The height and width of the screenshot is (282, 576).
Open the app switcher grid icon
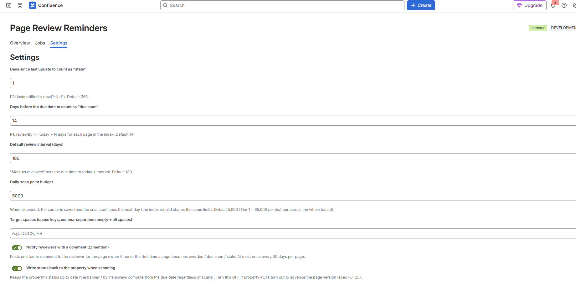[x=20, y=5]
